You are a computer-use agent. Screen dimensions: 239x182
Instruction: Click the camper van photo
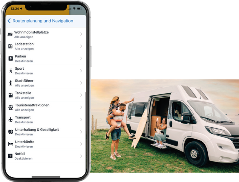coord(165,126)
